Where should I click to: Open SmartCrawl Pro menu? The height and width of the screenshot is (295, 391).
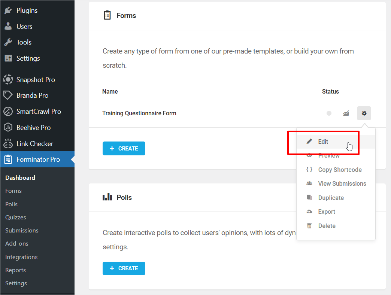(37, 111)
